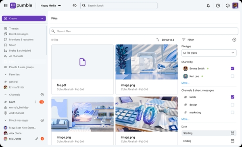
Task: Show more channels under Channels & direct messages
Action: click(185, 119)
